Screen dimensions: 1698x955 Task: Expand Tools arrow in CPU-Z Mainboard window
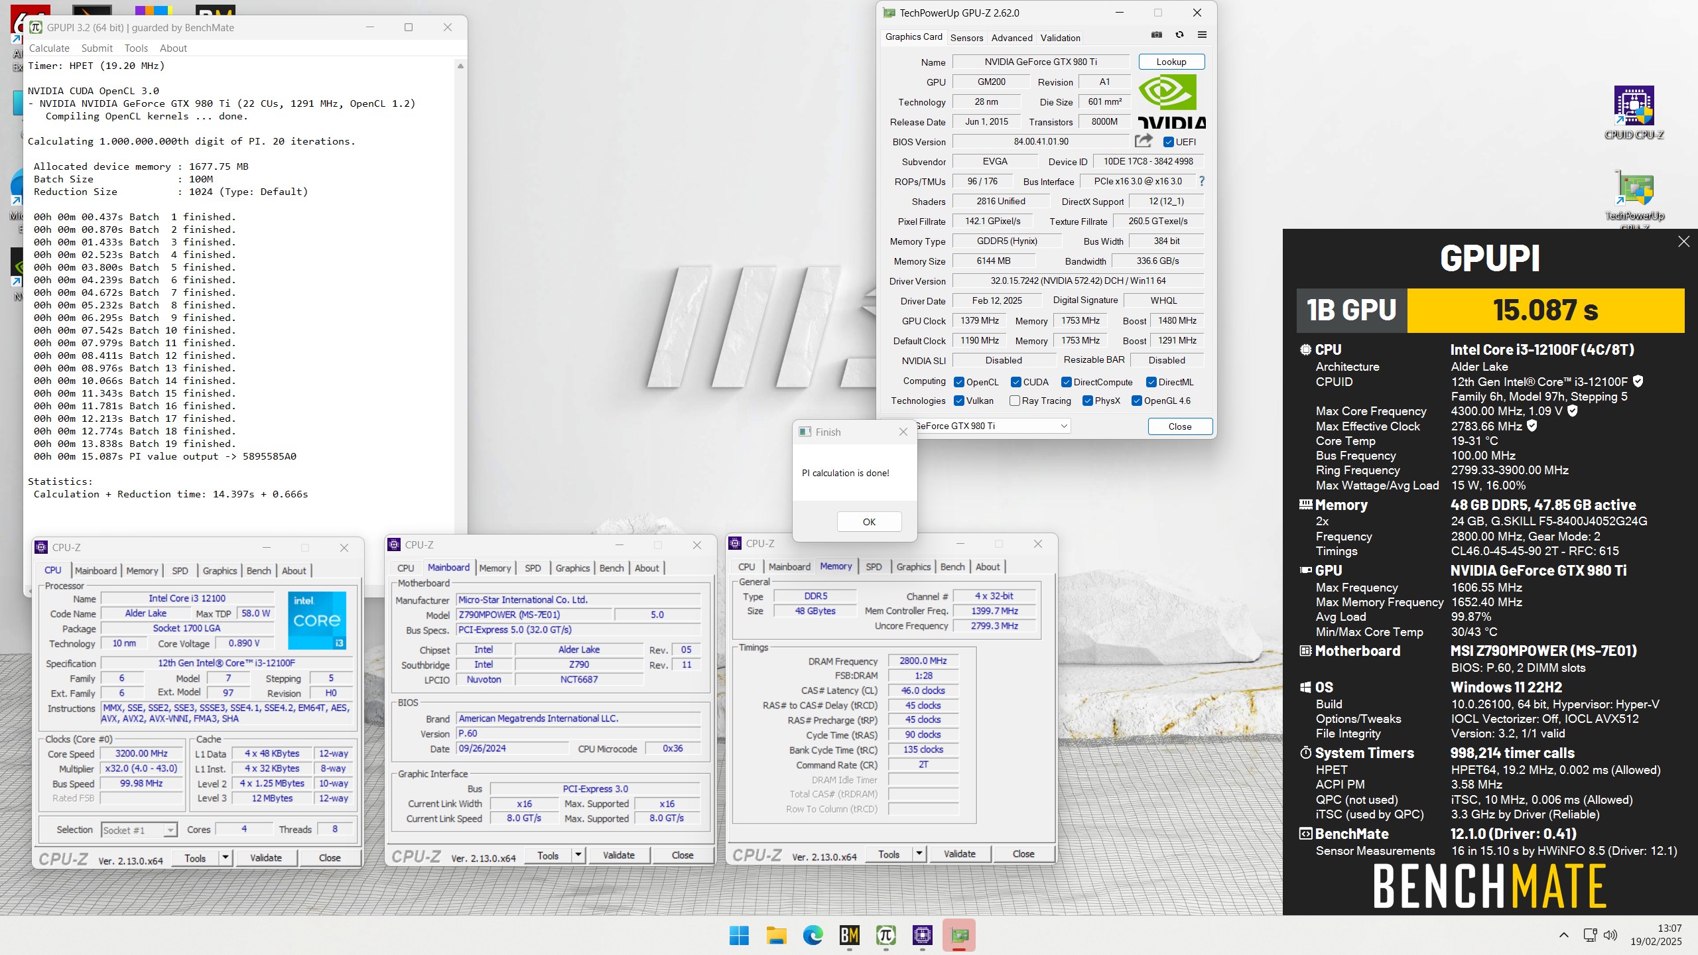point(578,855)
